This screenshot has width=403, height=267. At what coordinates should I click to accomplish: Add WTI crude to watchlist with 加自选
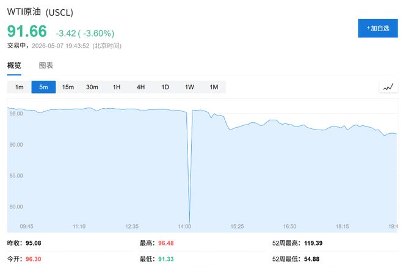coord(378,28)
